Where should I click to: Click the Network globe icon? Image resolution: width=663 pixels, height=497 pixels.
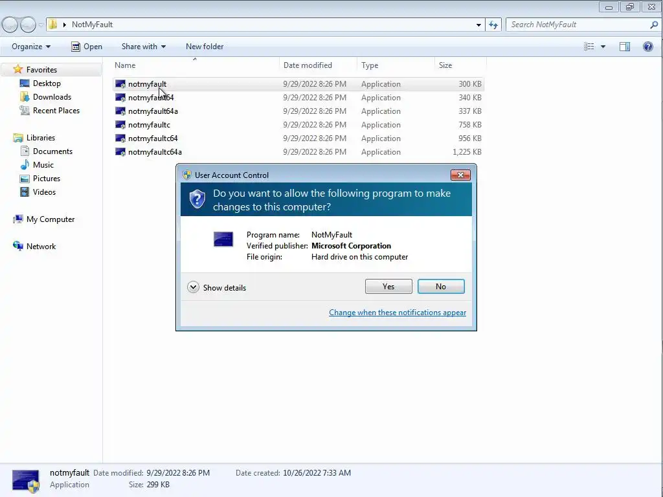18,246
